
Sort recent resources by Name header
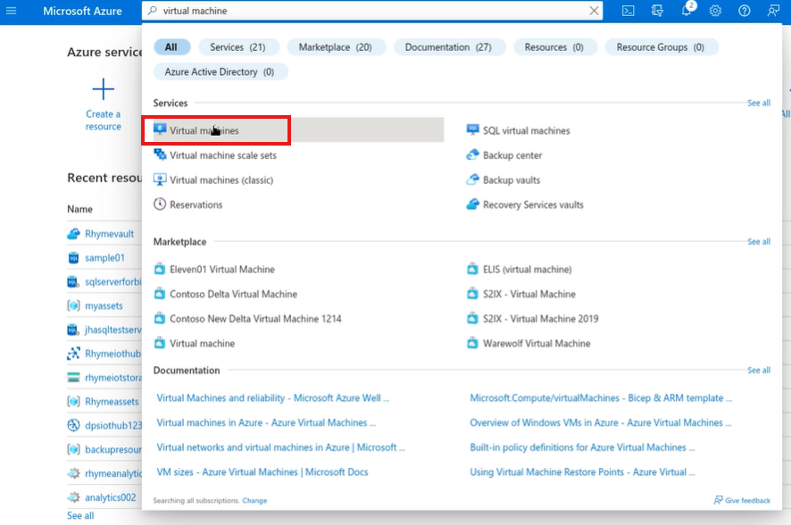point(79,209)
